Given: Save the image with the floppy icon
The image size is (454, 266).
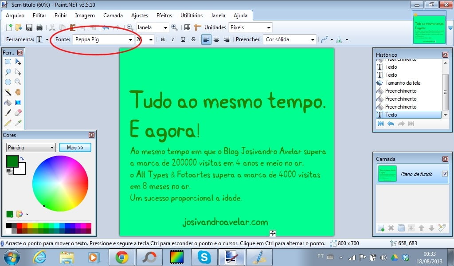Looking at the screenshot, I should [x=29, y=27].
